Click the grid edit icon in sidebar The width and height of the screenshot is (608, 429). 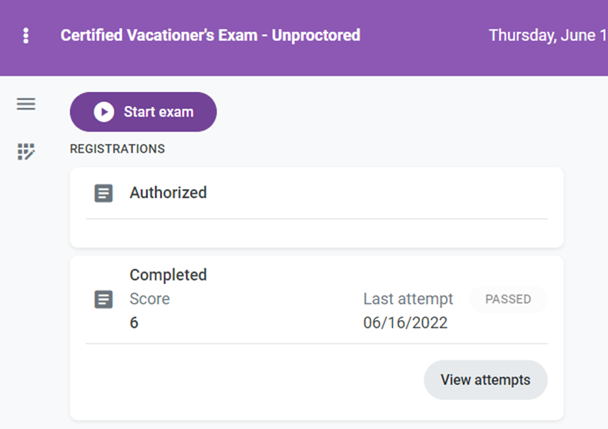coord(26,151)
